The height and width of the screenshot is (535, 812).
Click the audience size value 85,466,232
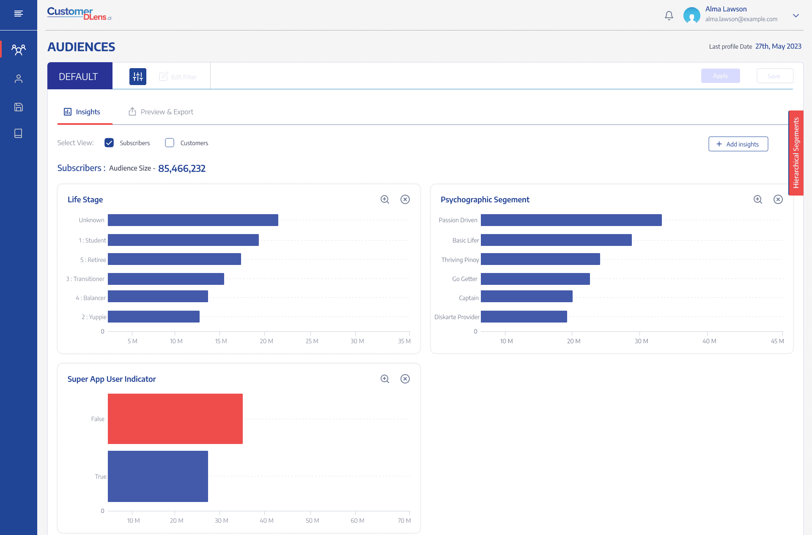pos(182,168)
